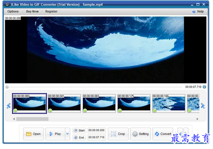Viewport: 213px width, 149px height.
Task: Open Help from the menu bar
Action: 200,11
